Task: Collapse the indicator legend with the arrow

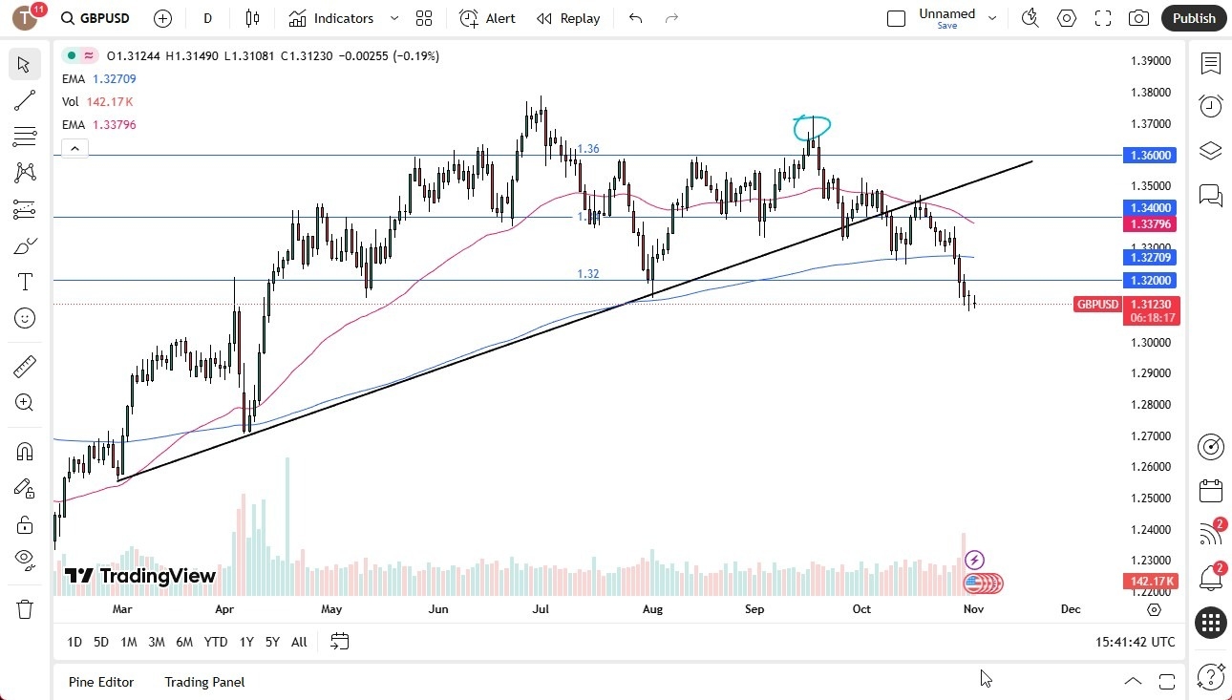Action: [74, 148]
